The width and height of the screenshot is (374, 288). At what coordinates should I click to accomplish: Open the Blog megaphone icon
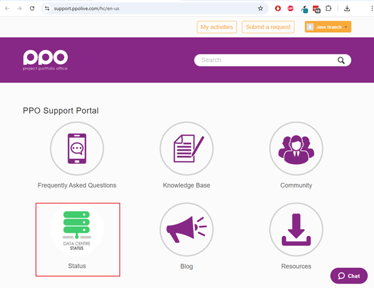pos(186,230)
